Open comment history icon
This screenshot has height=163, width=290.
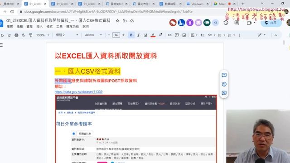pos(237,23)
